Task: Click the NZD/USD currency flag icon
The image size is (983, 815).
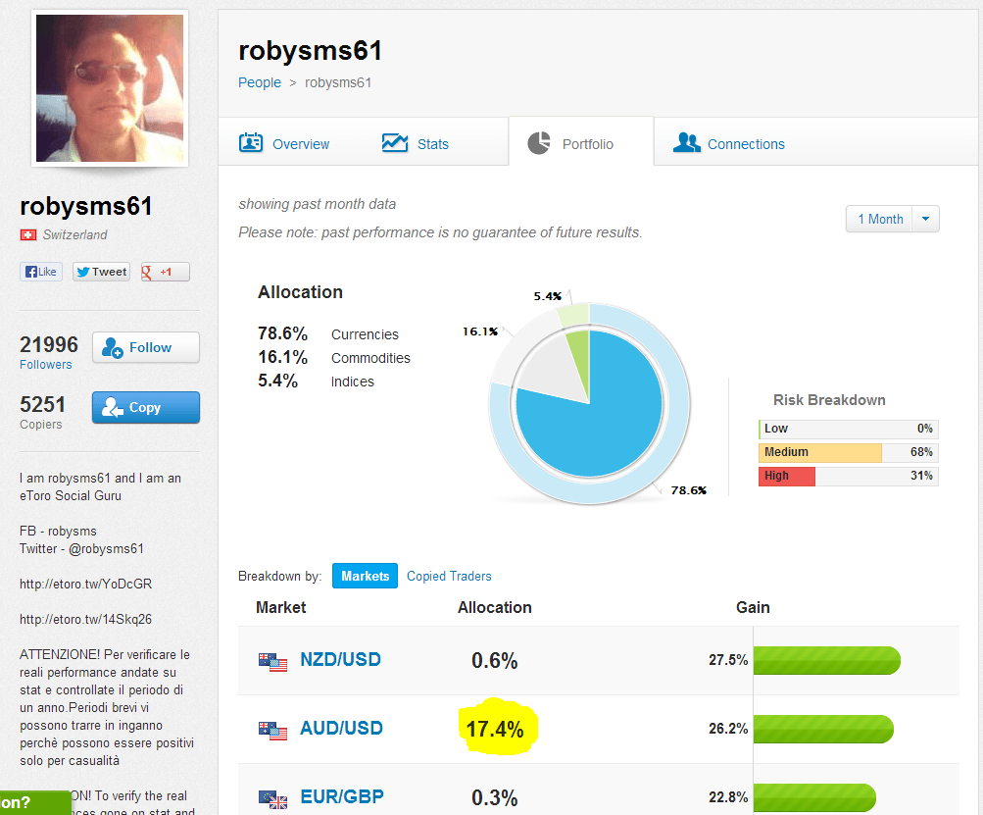Action: point(272,660)
